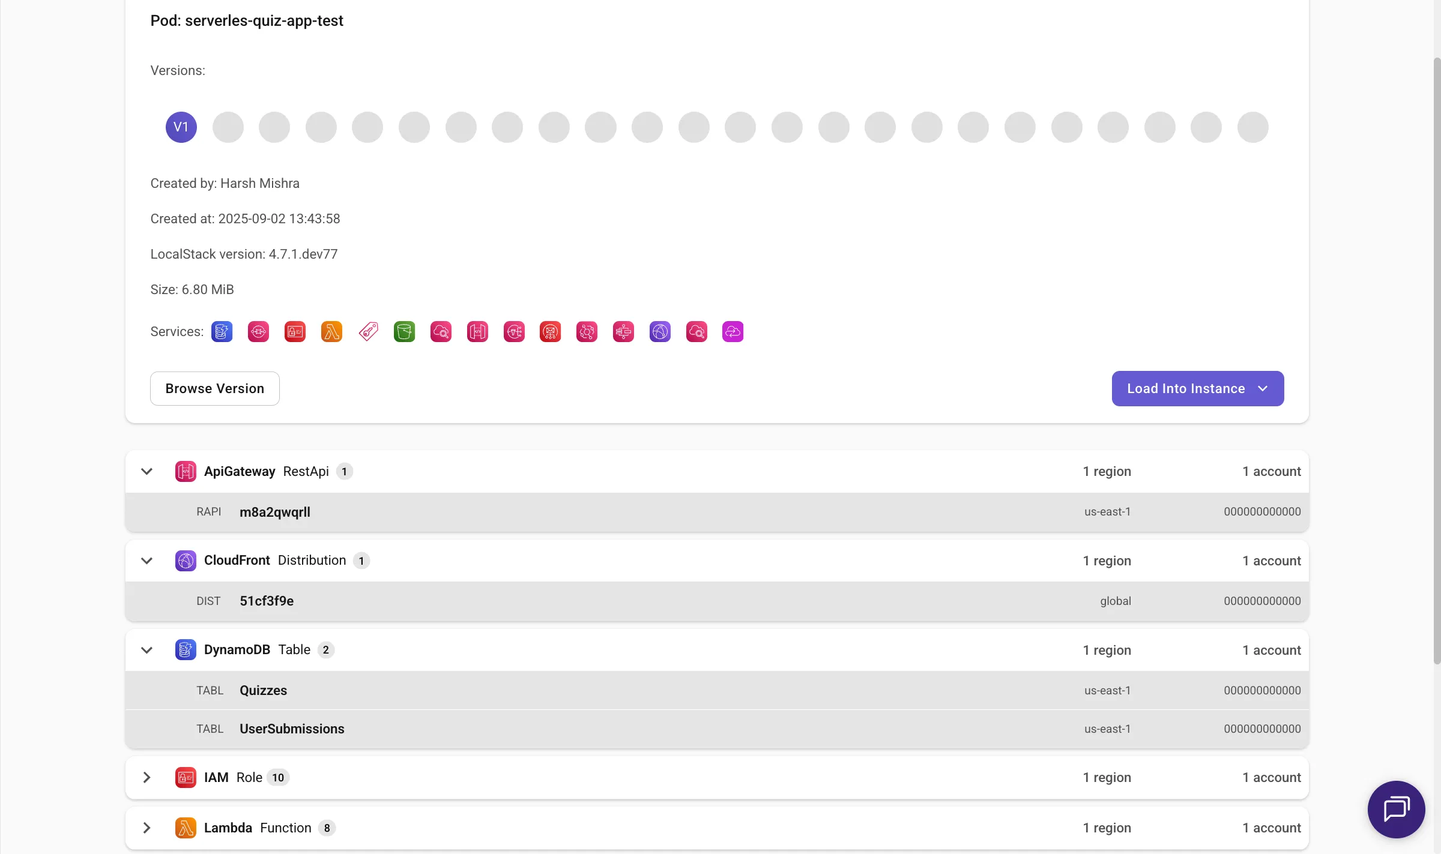Select the DynamoDB service icon
The height and width of the screenshot is (854, 1441).
click(x=222, y=331)
